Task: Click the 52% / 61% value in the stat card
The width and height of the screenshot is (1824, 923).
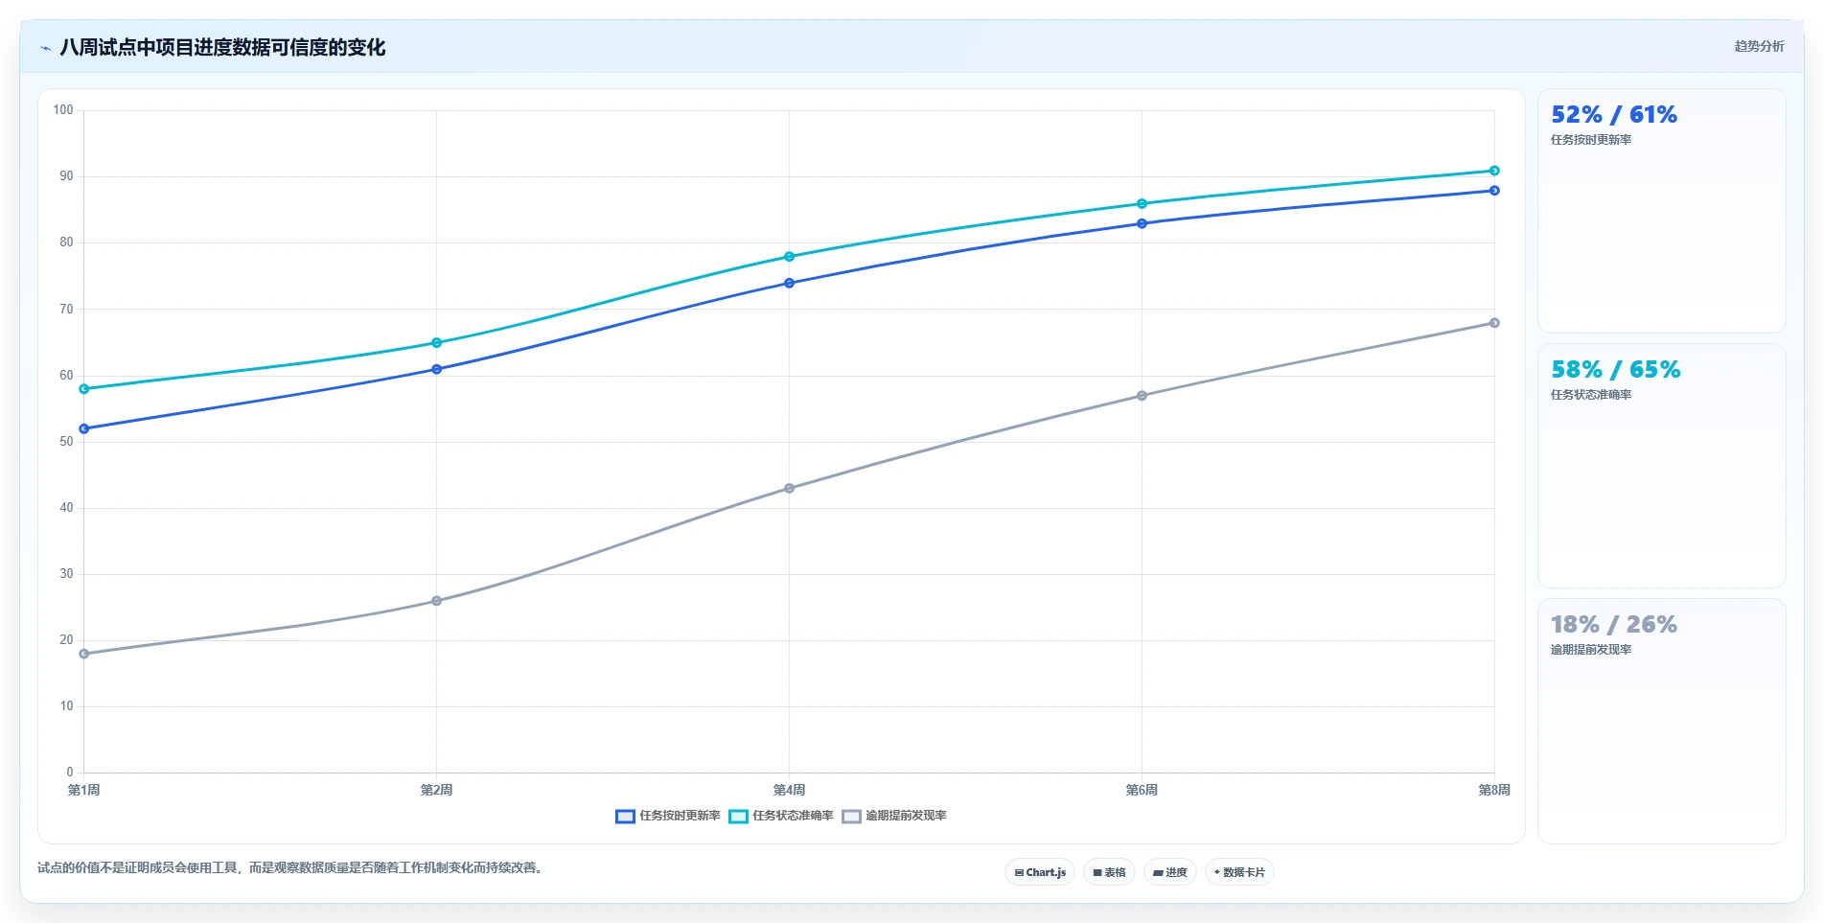Action: tap(1614, 115)
